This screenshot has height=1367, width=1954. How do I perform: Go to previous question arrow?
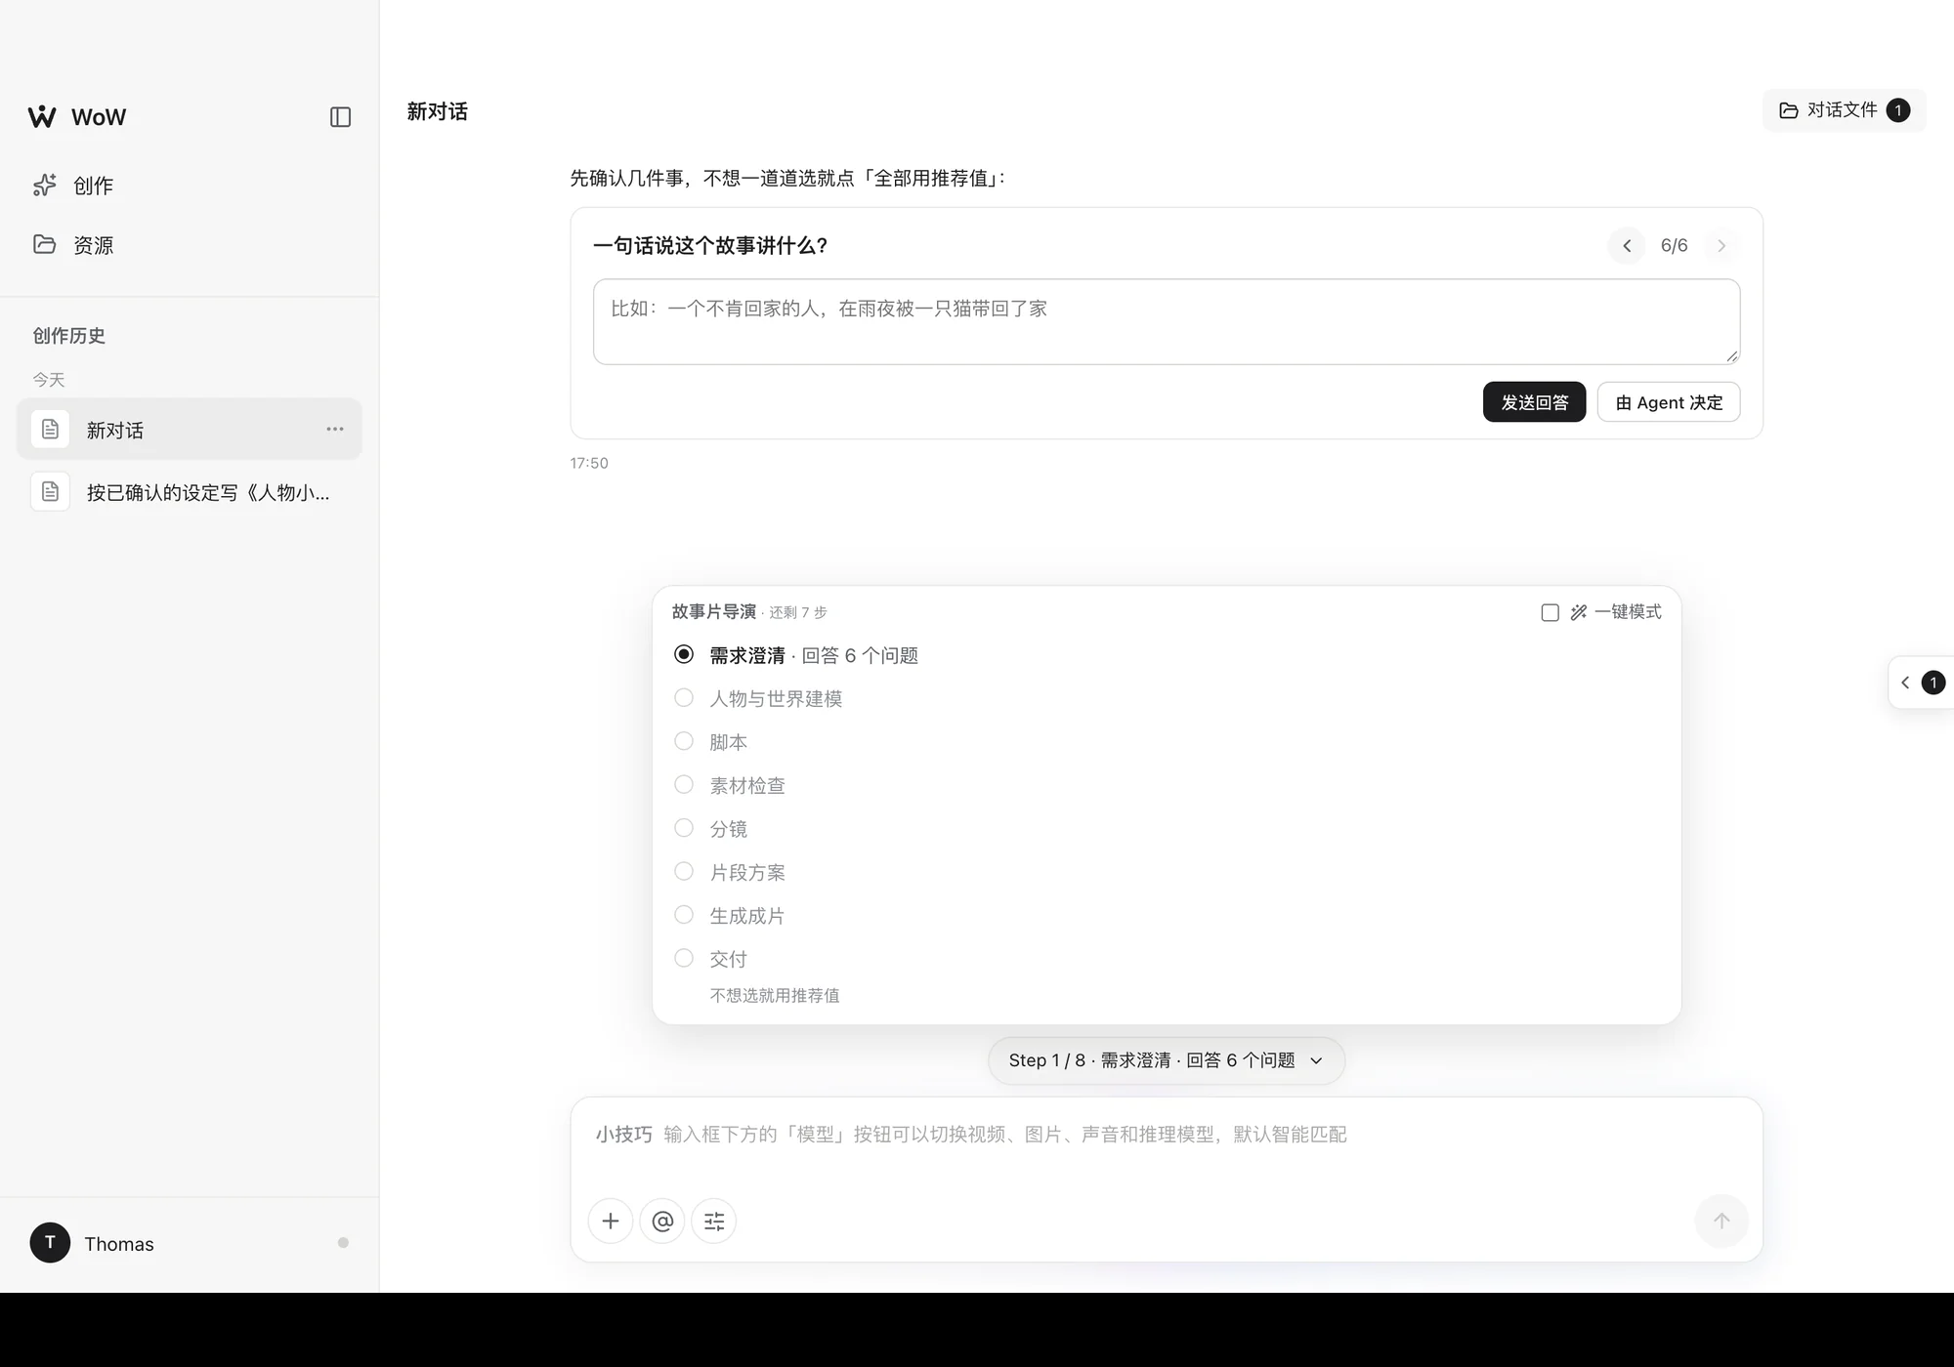(1627, 246)
